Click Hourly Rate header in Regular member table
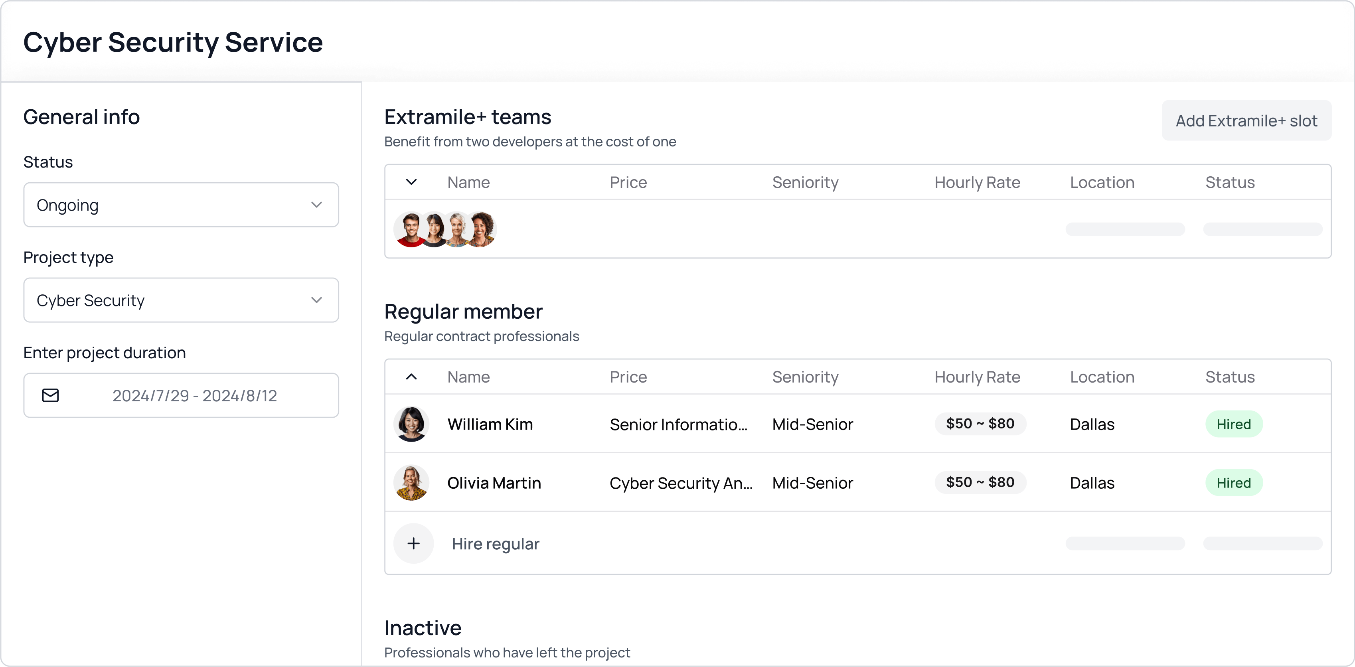This screenshot has height=667, width=1355. click(x=977, y=377)
